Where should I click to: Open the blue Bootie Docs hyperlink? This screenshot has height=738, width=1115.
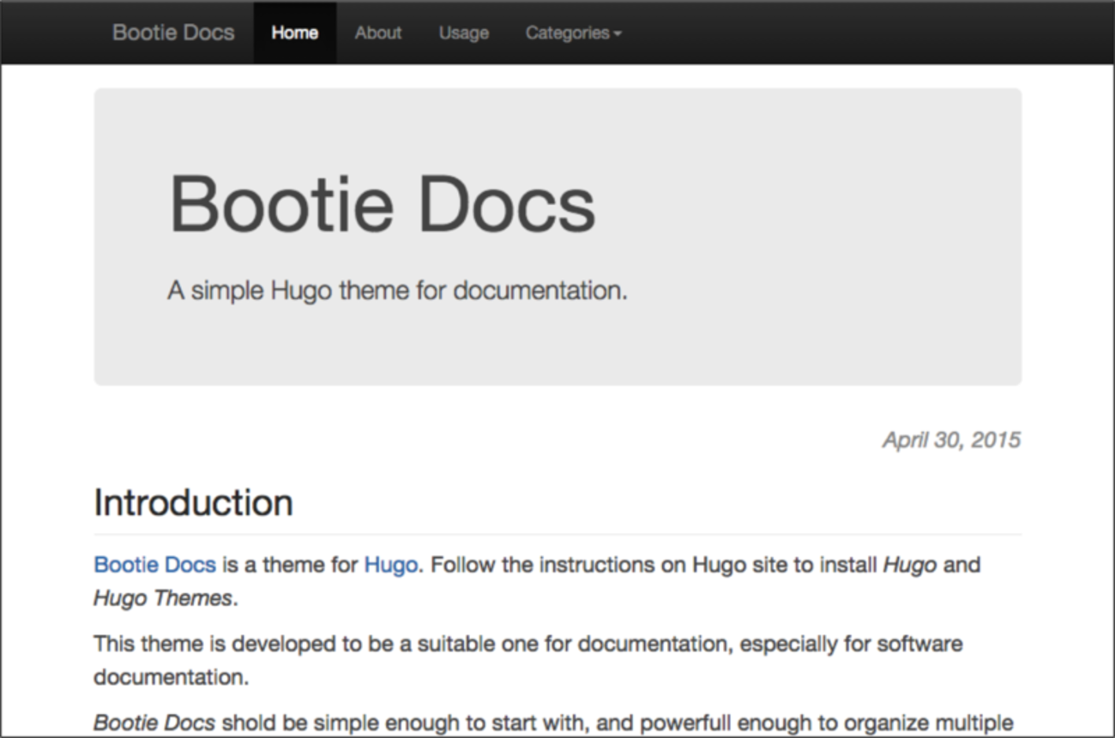pyautogui.click(x=154, y=565)
